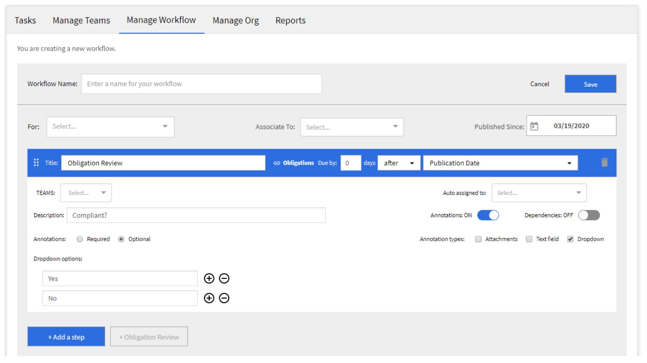Add a dropdown option after No
Image resolution: width=647 pixels, height=363 pixels.
tap(209, 298)
